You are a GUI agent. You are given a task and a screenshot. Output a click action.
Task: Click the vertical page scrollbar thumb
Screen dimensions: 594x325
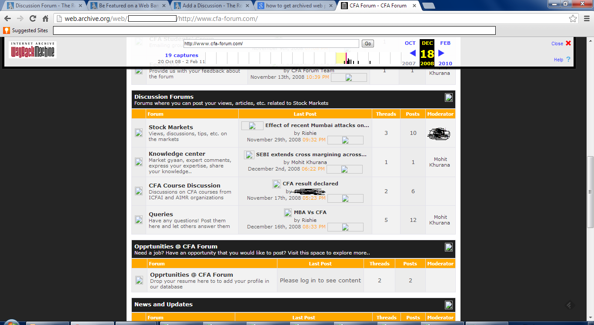click(x=590, y=191)
